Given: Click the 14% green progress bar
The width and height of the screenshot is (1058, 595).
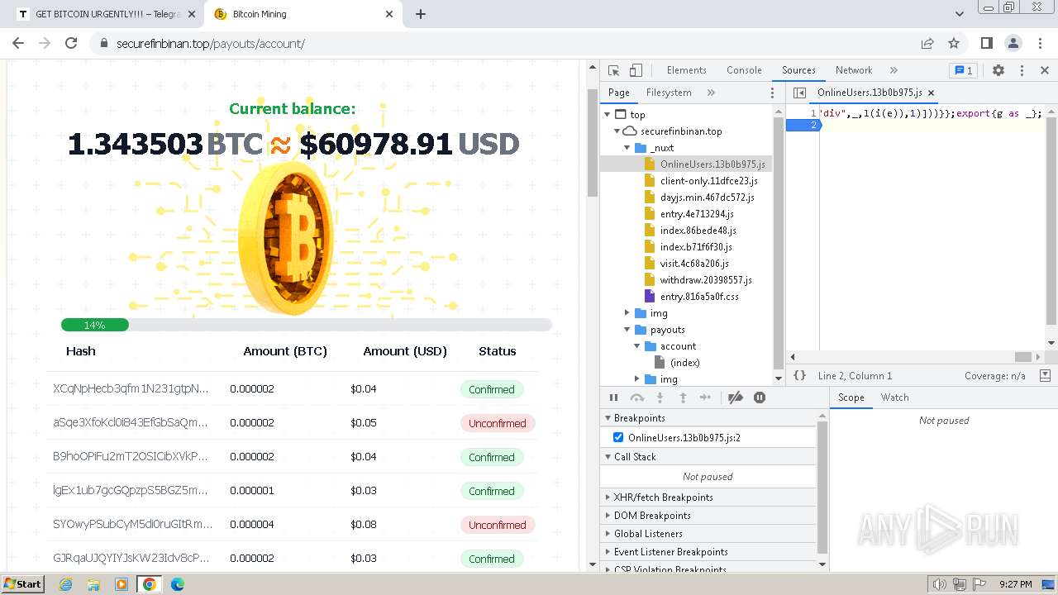Looking at the screenshot, I should (x=95, y=325).
